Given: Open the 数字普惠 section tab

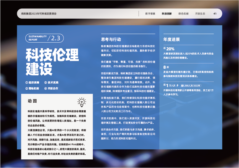Looking at the screenshot, I should [x=150, y=14].
